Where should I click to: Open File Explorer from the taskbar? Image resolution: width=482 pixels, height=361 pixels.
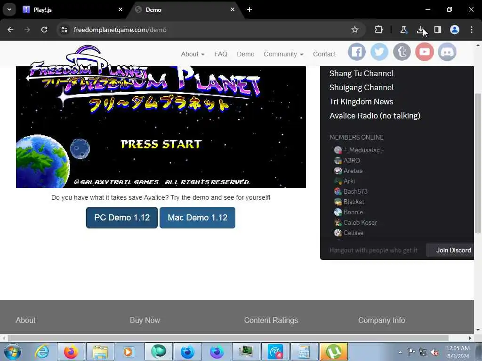[100, 352]
